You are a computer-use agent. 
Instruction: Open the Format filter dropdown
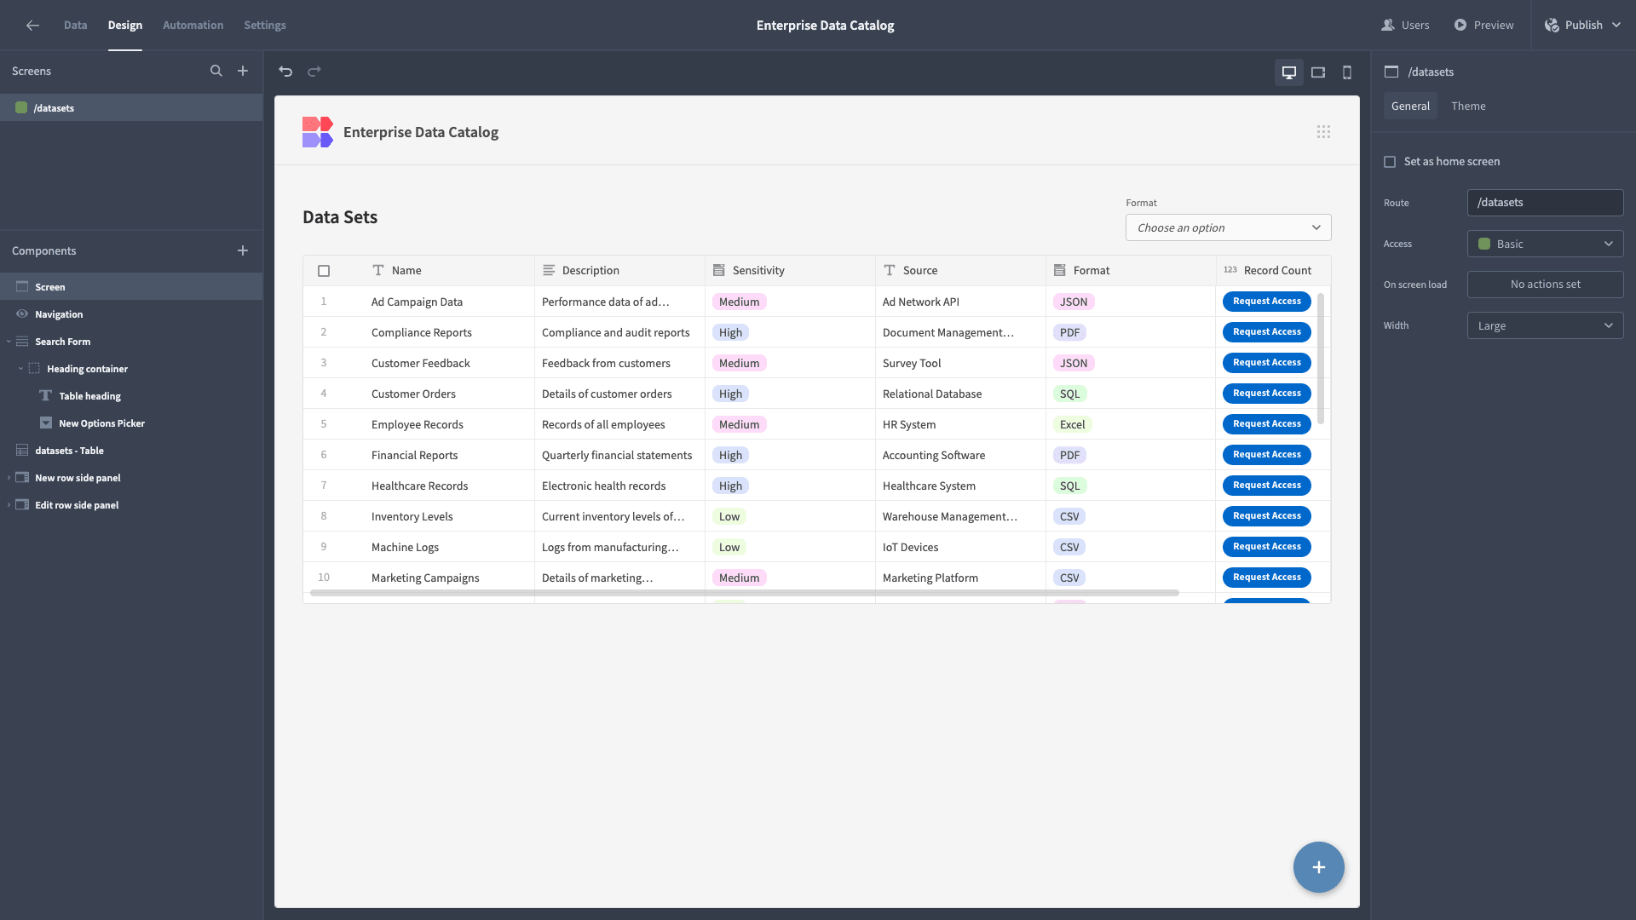pos(1228,227)
